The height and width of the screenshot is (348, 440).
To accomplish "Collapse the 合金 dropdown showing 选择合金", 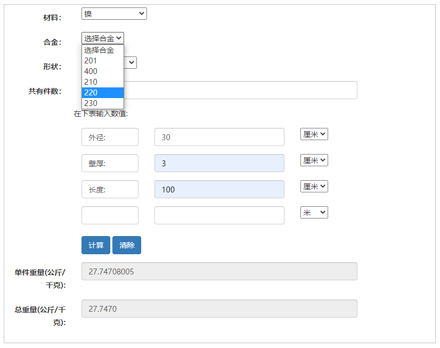I will pos(103,38).
